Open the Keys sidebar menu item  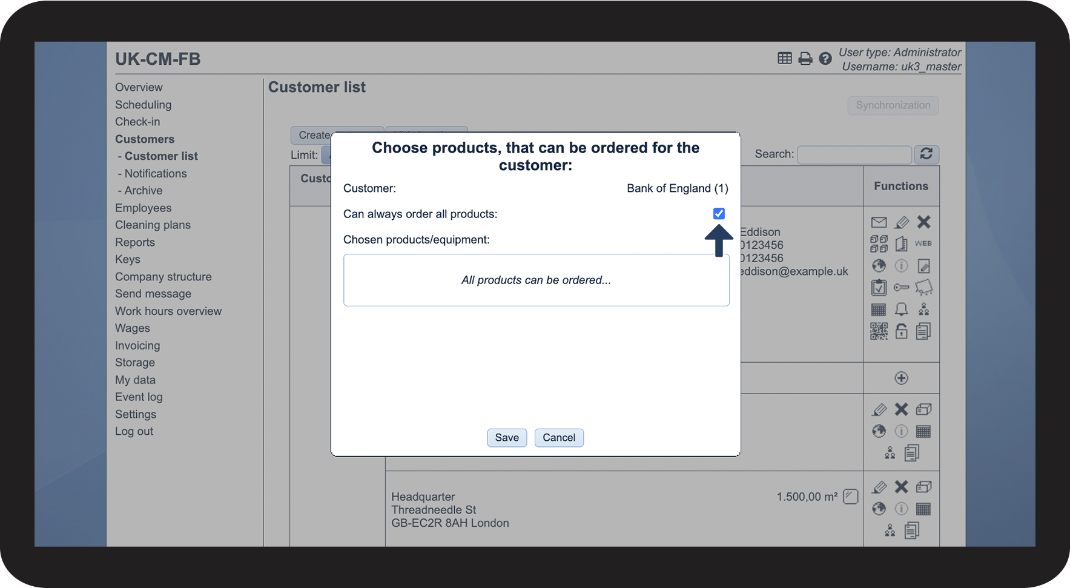point(128,259)
